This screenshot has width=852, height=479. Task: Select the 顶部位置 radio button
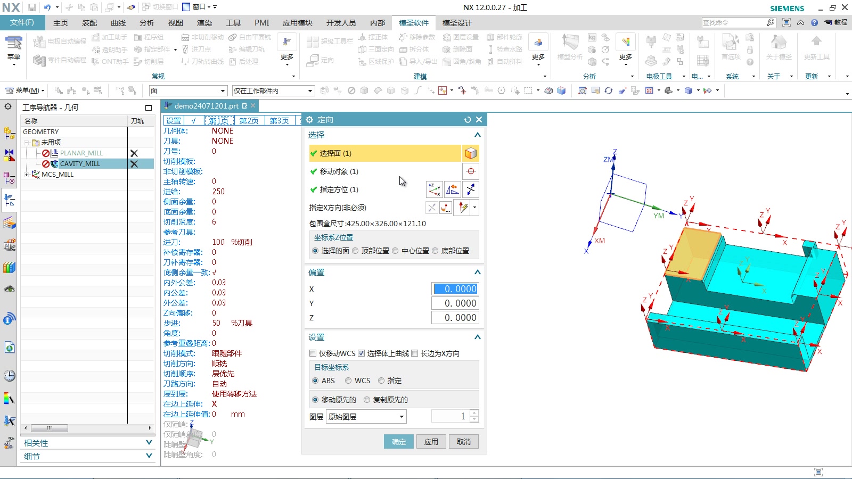click(355, 251)
